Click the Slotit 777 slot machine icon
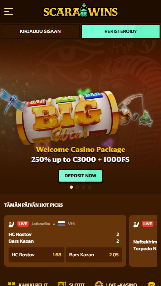The width and height of the screenshot is (161, 286). (62, 284)
